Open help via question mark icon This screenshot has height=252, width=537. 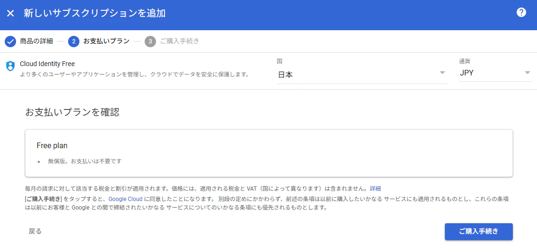pyautogui.click(x=521, y=13)
